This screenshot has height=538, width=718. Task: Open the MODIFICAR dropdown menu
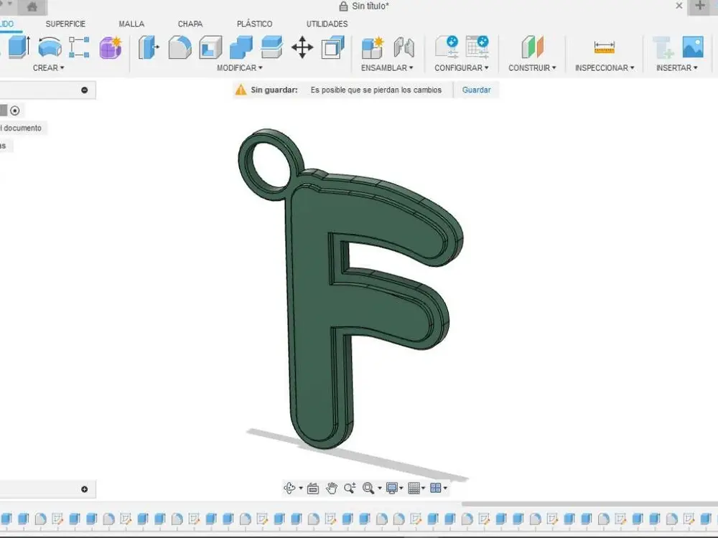pos(240,67)
